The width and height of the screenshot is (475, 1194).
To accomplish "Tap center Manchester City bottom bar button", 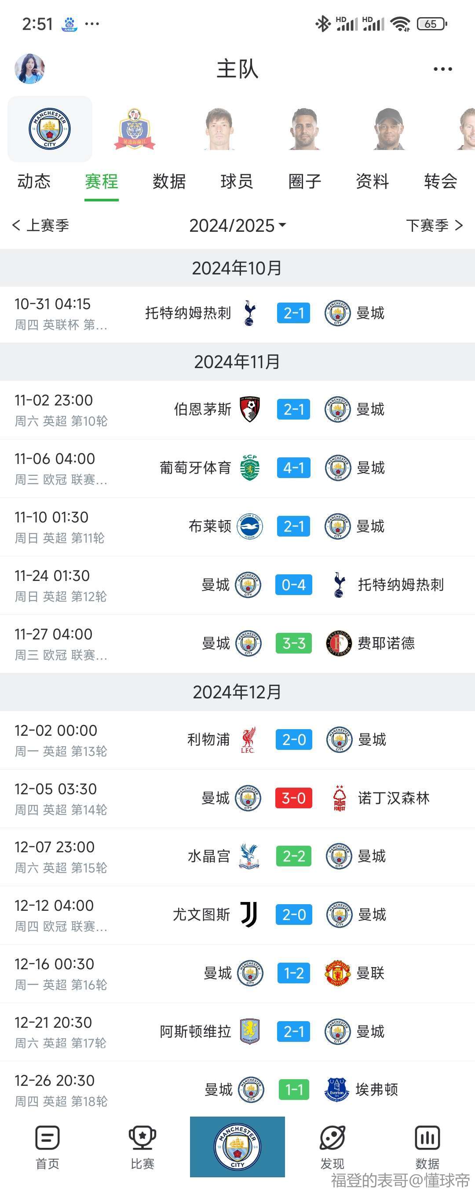I will (237, 1147).
